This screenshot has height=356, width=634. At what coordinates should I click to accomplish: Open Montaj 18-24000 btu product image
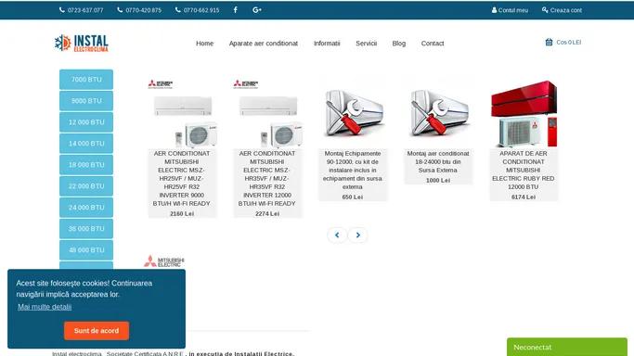[439, 113]
